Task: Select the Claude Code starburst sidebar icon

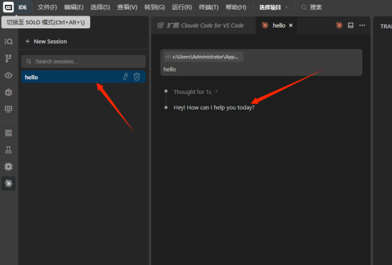Action: click(9, 184)
